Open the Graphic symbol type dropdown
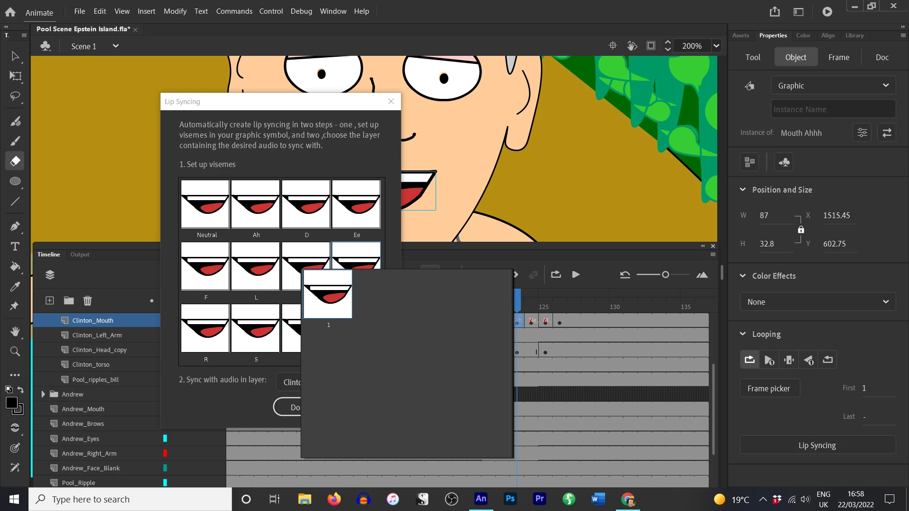 coord(833,86)
